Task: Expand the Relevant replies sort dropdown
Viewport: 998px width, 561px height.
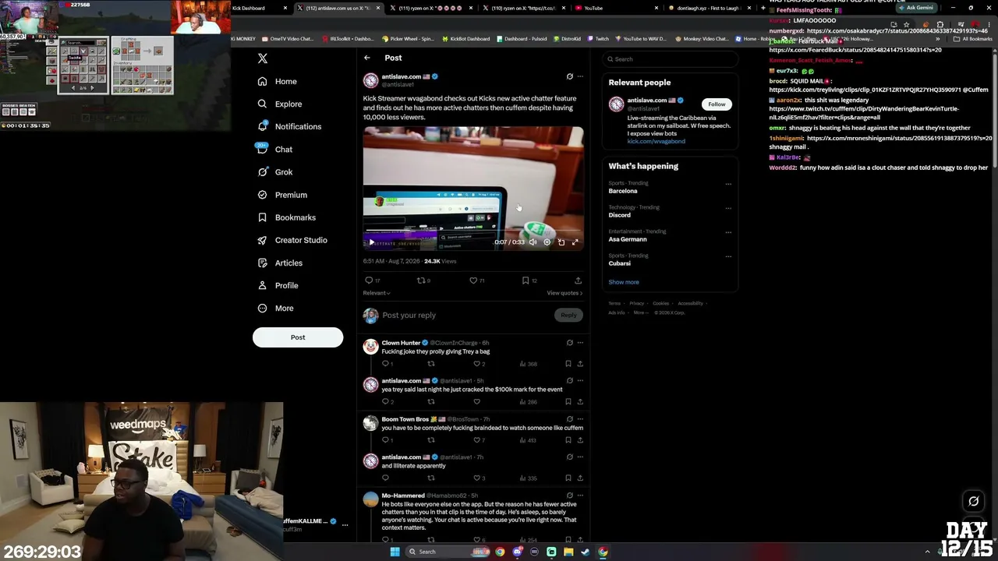Action: (x=377, y=293)
